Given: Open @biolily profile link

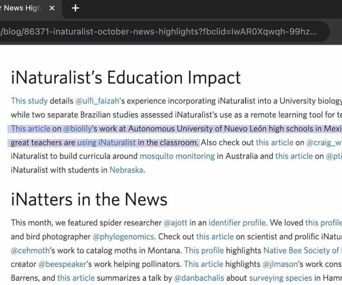Looking at the screenshot, I should 78,129.
